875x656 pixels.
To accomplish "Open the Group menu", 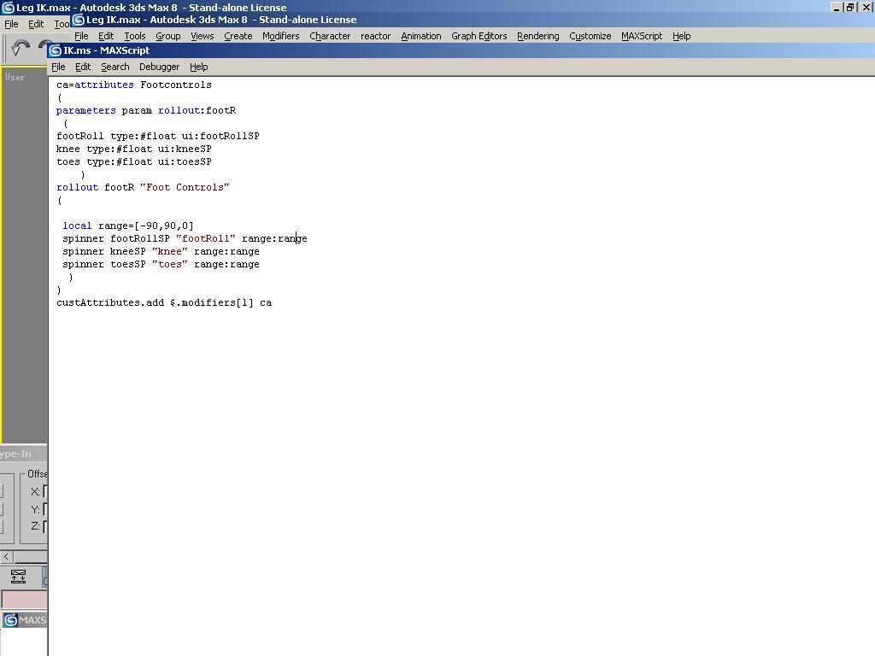I will tap(168, 36).
